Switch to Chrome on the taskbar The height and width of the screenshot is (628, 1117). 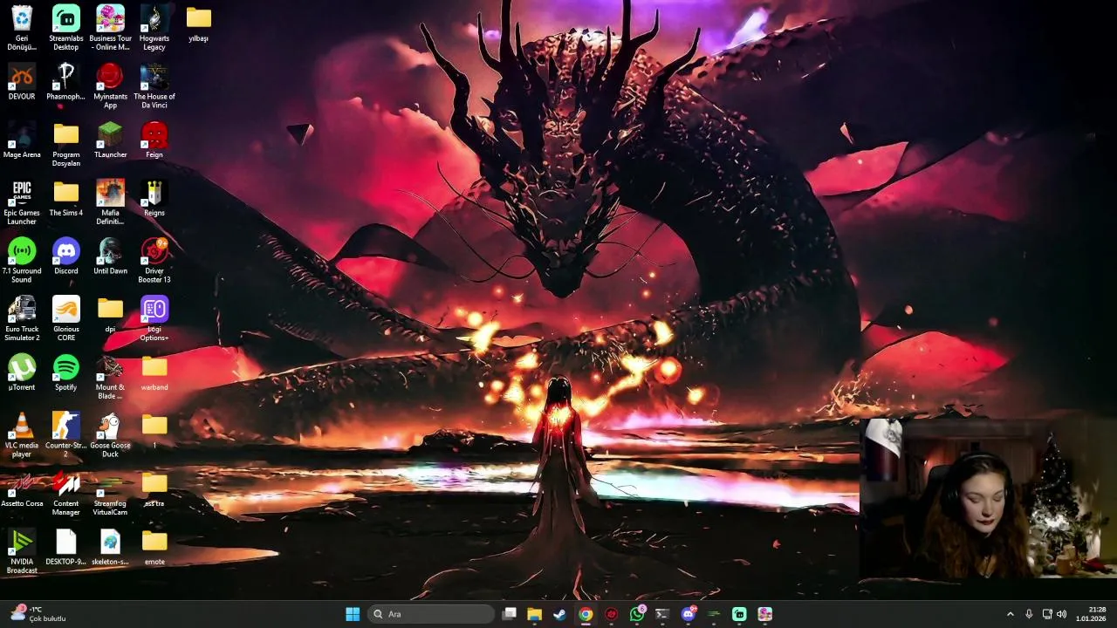pos(586,614)
